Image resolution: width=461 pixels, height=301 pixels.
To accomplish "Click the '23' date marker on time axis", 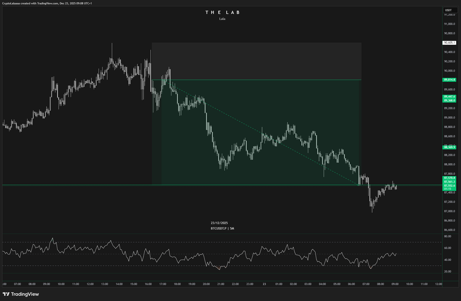I will 264,284.
